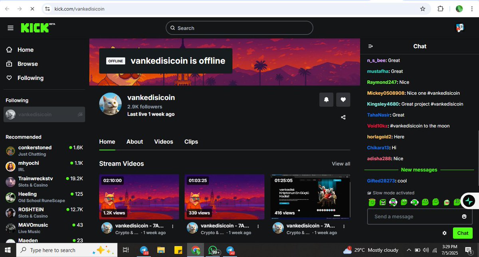Open options menu for 1.2K views video
This screenshot has height=257, width=479.
click(173, 226)
